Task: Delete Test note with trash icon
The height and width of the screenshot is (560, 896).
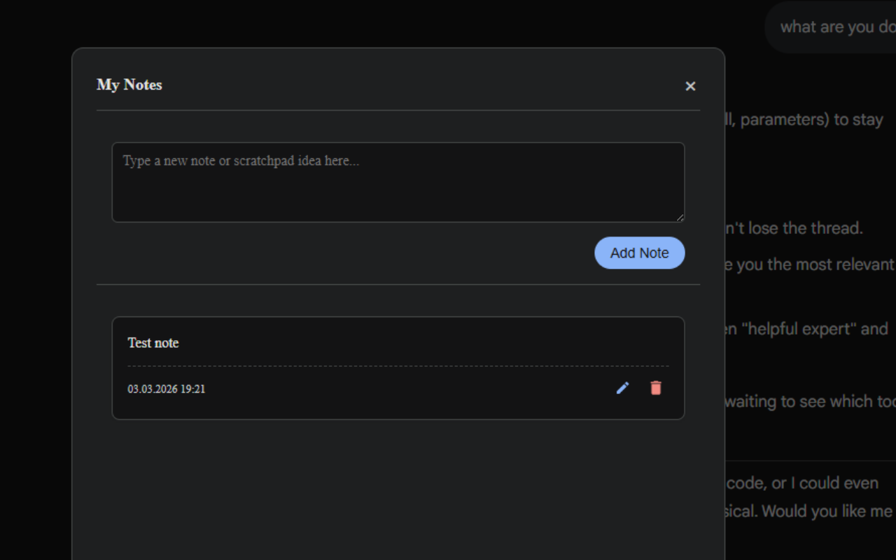Action: pyautogui.click(x=656, y=388)
